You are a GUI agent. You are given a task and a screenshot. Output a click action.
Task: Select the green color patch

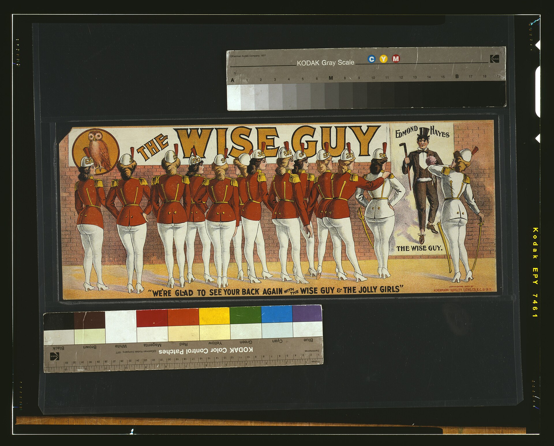246,315
